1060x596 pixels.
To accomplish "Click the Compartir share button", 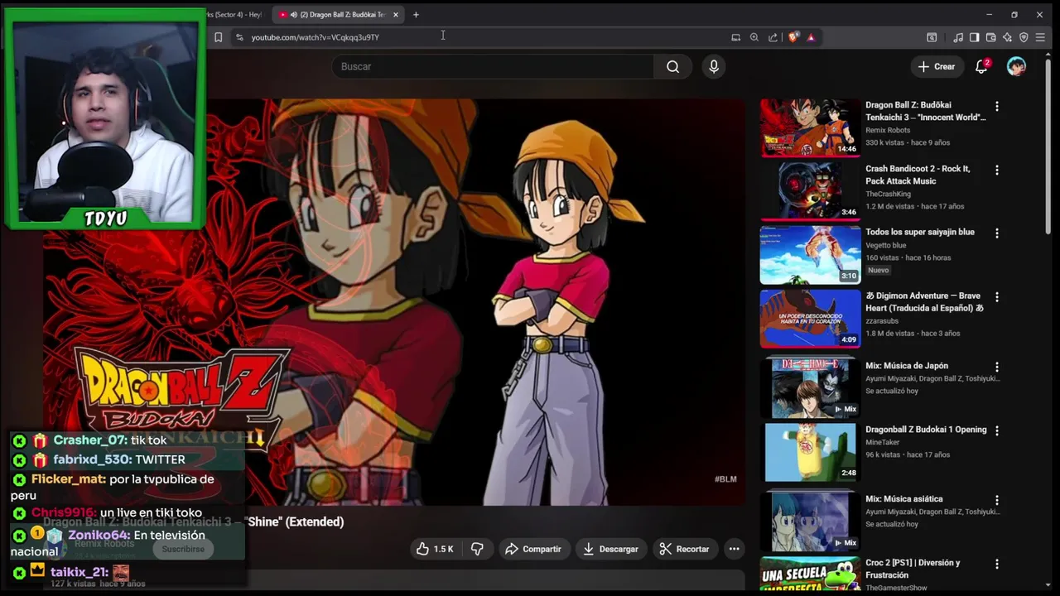I will 532,549.
